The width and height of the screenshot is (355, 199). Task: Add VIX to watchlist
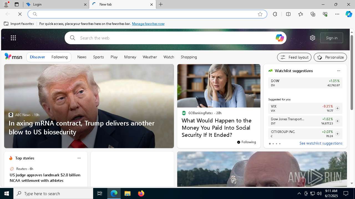click(337, 108)
